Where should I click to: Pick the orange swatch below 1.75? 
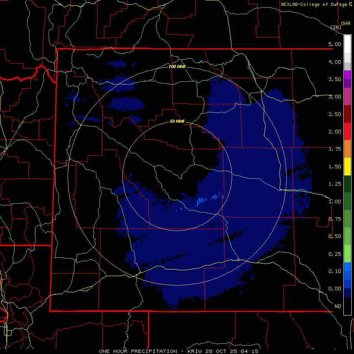[x=347, y=149]
